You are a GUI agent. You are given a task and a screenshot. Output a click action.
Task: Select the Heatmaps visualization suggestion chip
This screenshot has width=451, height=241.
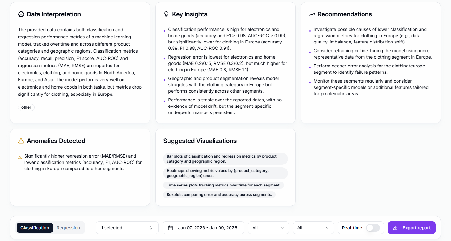point(225,173)
